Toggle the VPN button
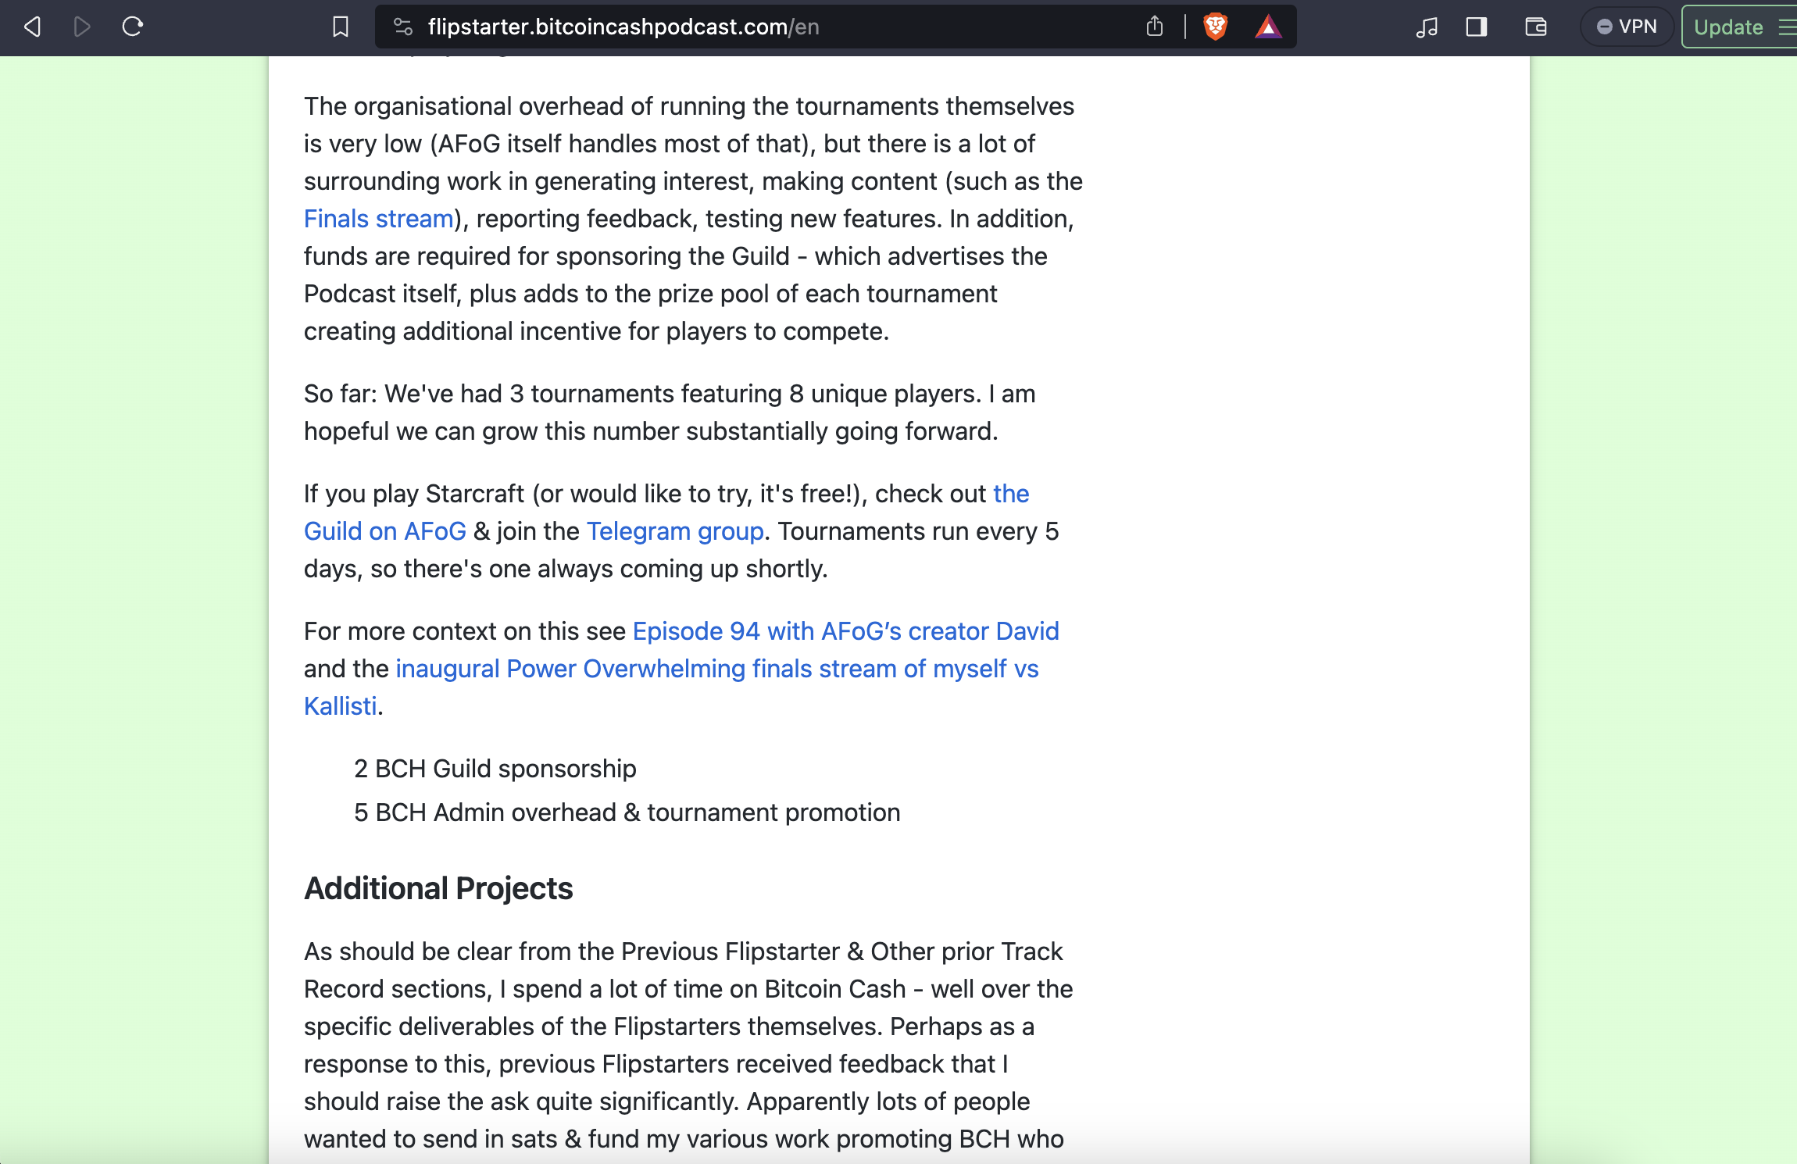The height and width of the screenshot is (1164, 1797). [1627, 27]
